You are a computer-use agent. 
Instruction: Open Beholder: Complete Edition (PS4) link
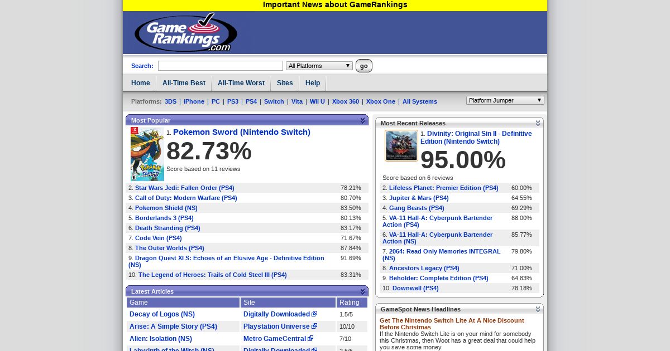coord(439,278)
